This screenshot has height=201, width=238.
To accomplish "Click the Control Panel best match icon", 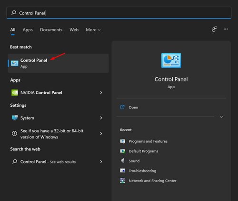I will (14, 64).
